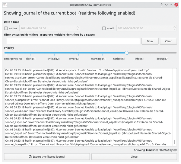Click the 'notice (5)' priority label
Image resolution: width=181 pixels, height=164 pixels.
pos(119,59)
